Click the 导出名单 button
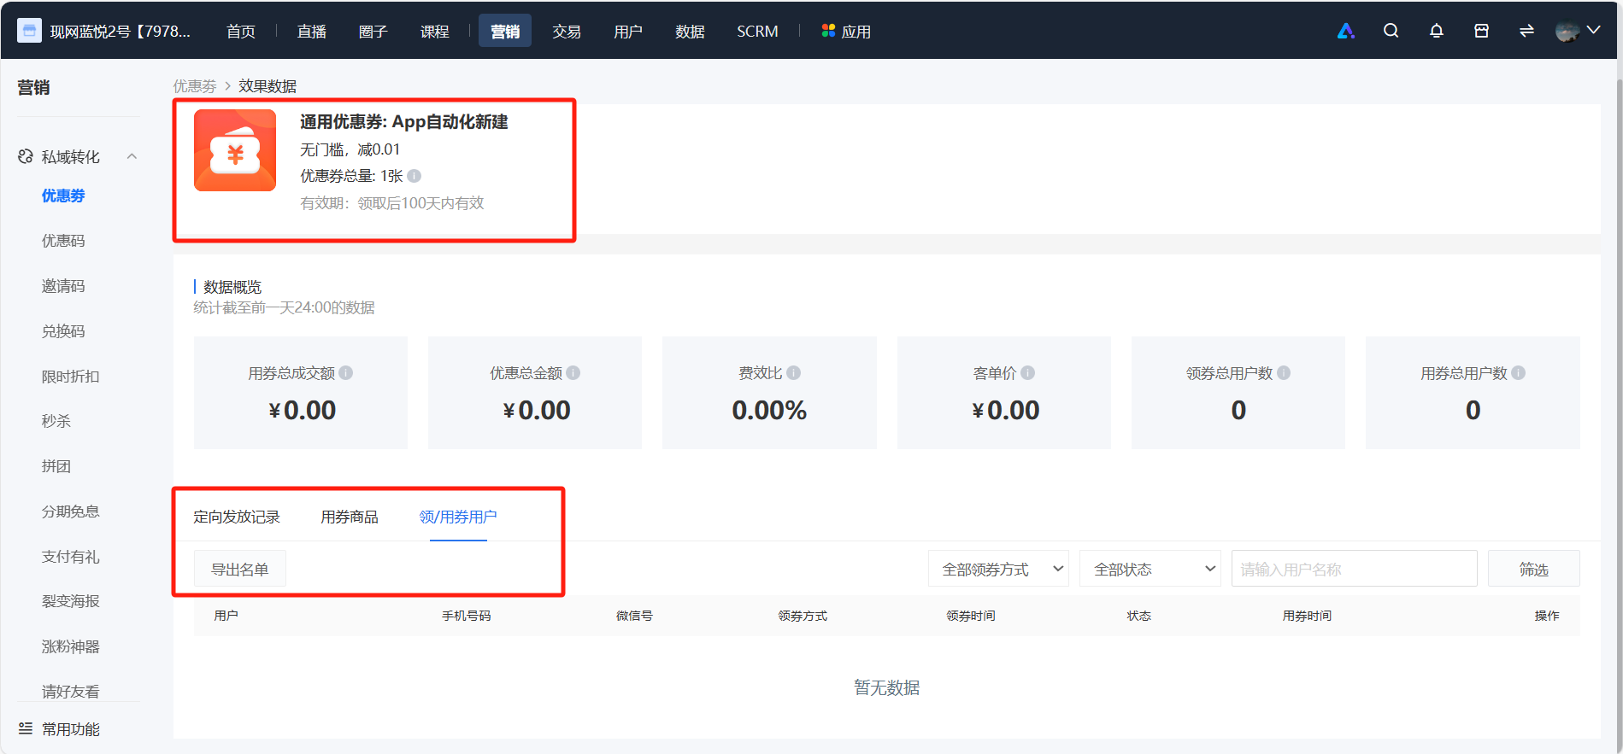 pos(240,569)
